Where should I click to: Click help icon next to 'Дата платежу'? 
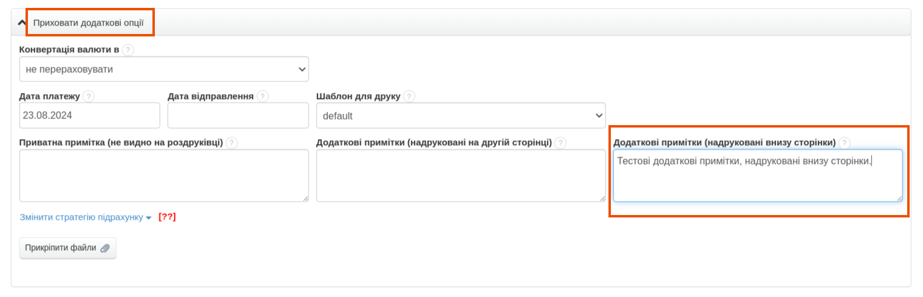click(x=89, y=97)
